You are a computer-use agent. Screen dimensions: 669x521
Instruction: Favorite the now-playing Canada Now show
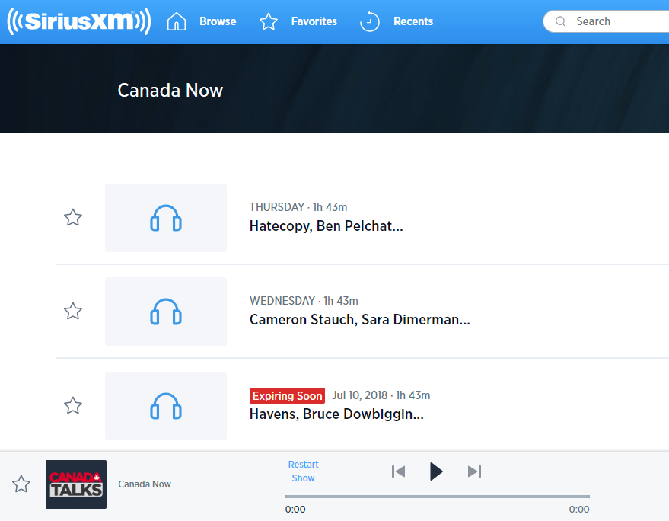[x=21, y=484]
